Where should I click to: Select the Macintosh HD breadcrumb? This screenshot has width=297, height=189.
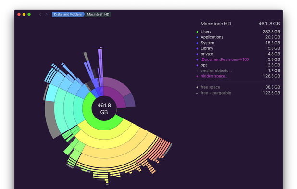(98, 14)
